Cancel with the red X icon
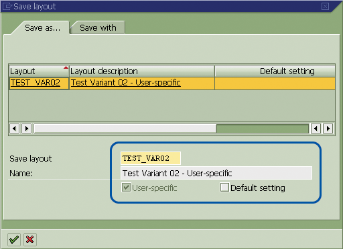Image resolution: width=343 pixels, height=249 pixels. point(30,240)
